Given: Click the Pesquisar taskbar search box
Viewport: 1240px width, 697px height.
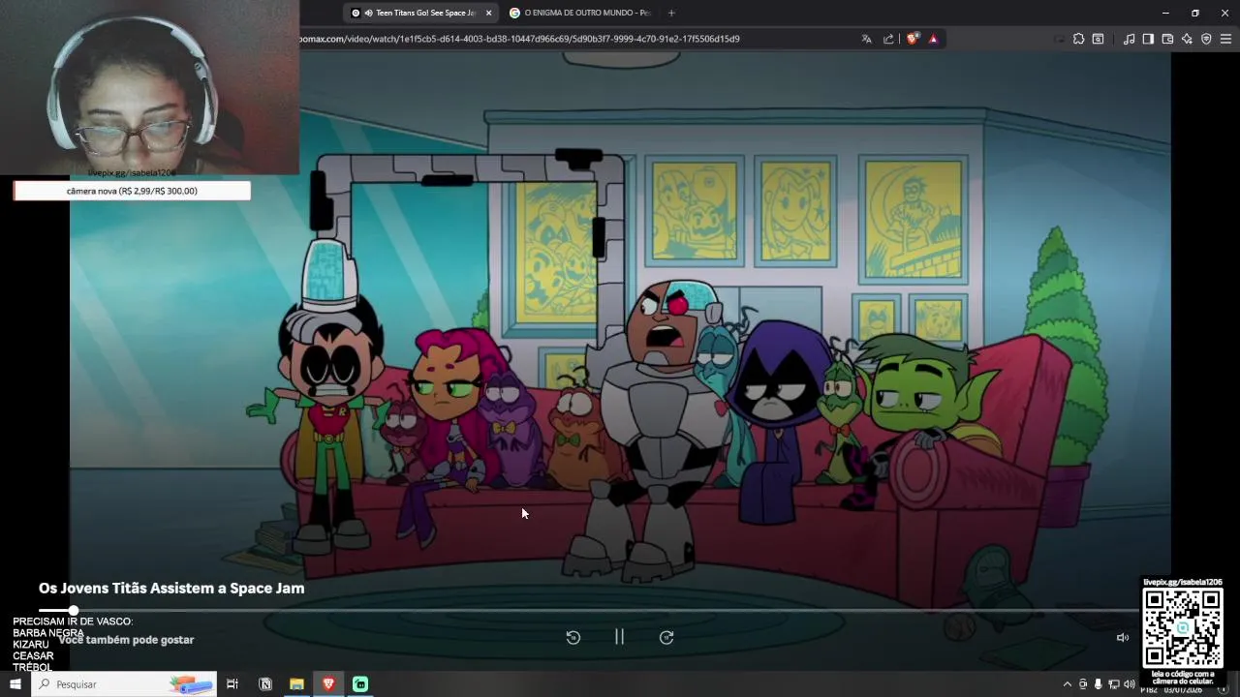Looking at the screenshot, I should (124, 684).
